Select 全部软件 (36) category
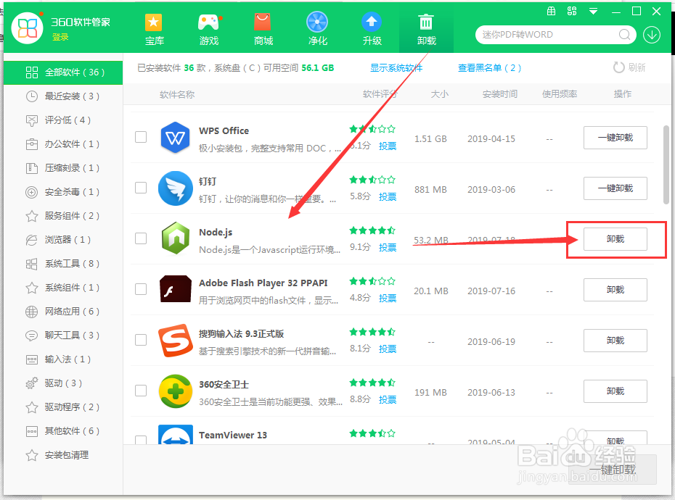675x500 pixels. click(x=63, y=72)
